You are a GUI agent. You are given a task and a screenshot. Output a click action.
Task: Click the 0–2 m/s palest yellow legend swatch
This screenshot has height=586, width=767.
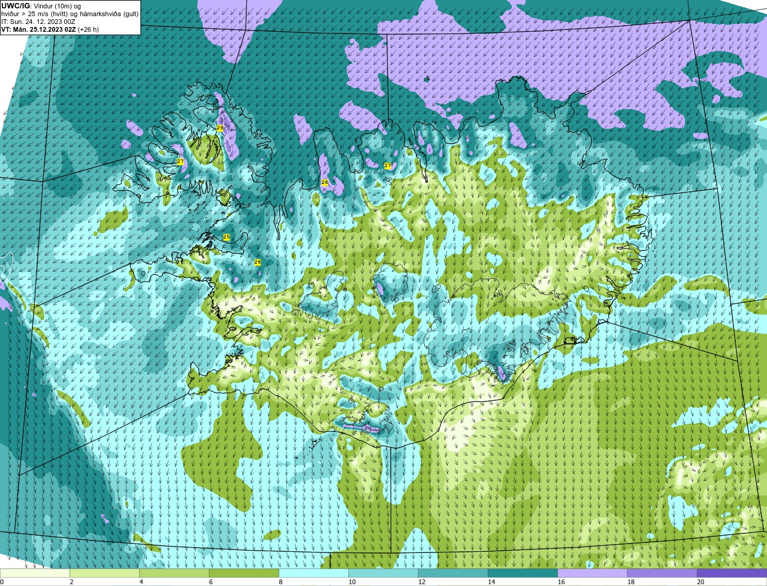pos(35,573)
